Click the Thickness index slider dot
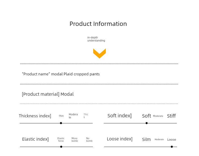Image resolution: width=199 pixels, height=156 pixels. 61,123
